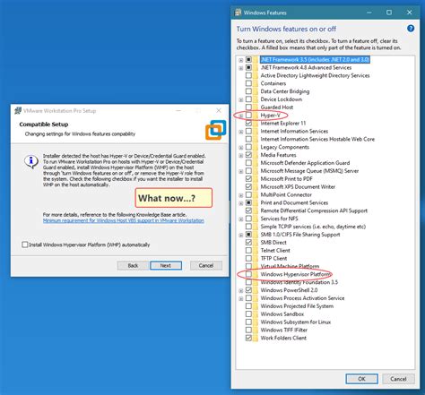Click the folder icon beside Windows Subsystem for Linux
Screen dimensions: 425x395
click(256, 322)
